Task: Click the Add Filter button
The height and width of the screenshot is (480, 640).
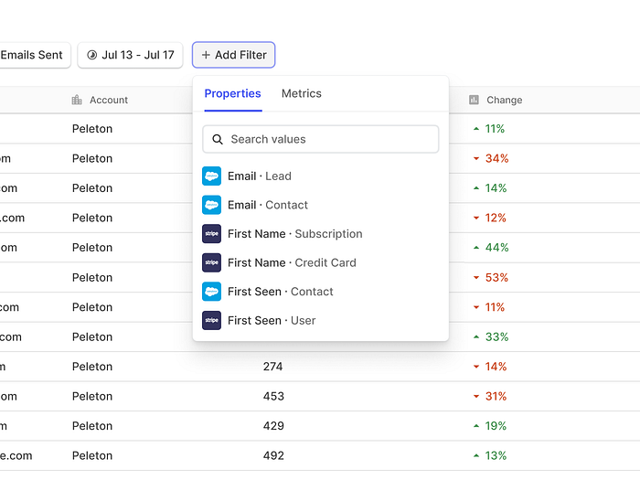Action: [x=234, y=55]
